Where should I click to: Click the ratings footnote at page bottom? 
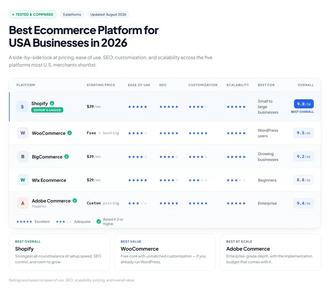(x=72, y=280)
